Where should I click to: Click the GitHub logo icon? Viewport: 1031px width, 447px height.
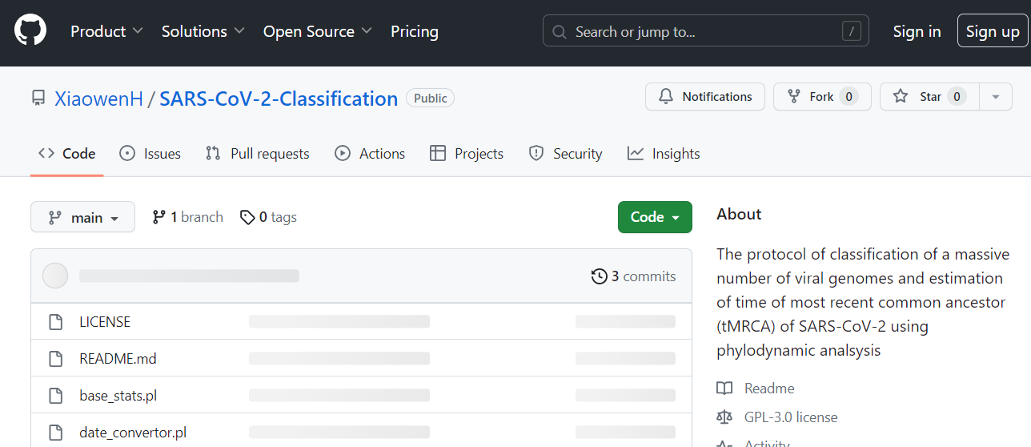click(30, 31)
